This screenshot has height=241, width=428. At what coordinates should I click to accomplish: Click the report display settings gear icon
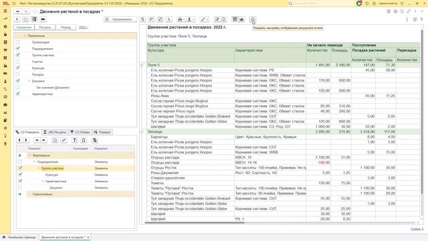[x=253, y=19]
